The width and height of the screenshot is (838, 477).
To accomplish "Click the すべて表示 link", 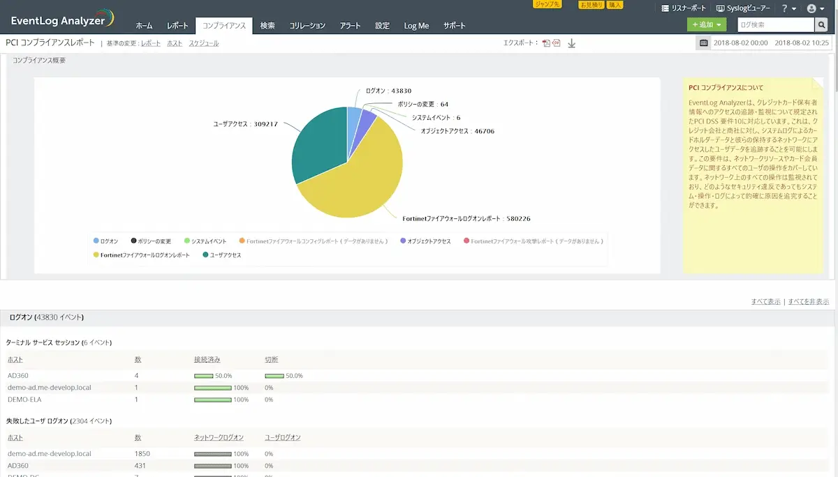I will pyautogui.click(x=766, y=302).
